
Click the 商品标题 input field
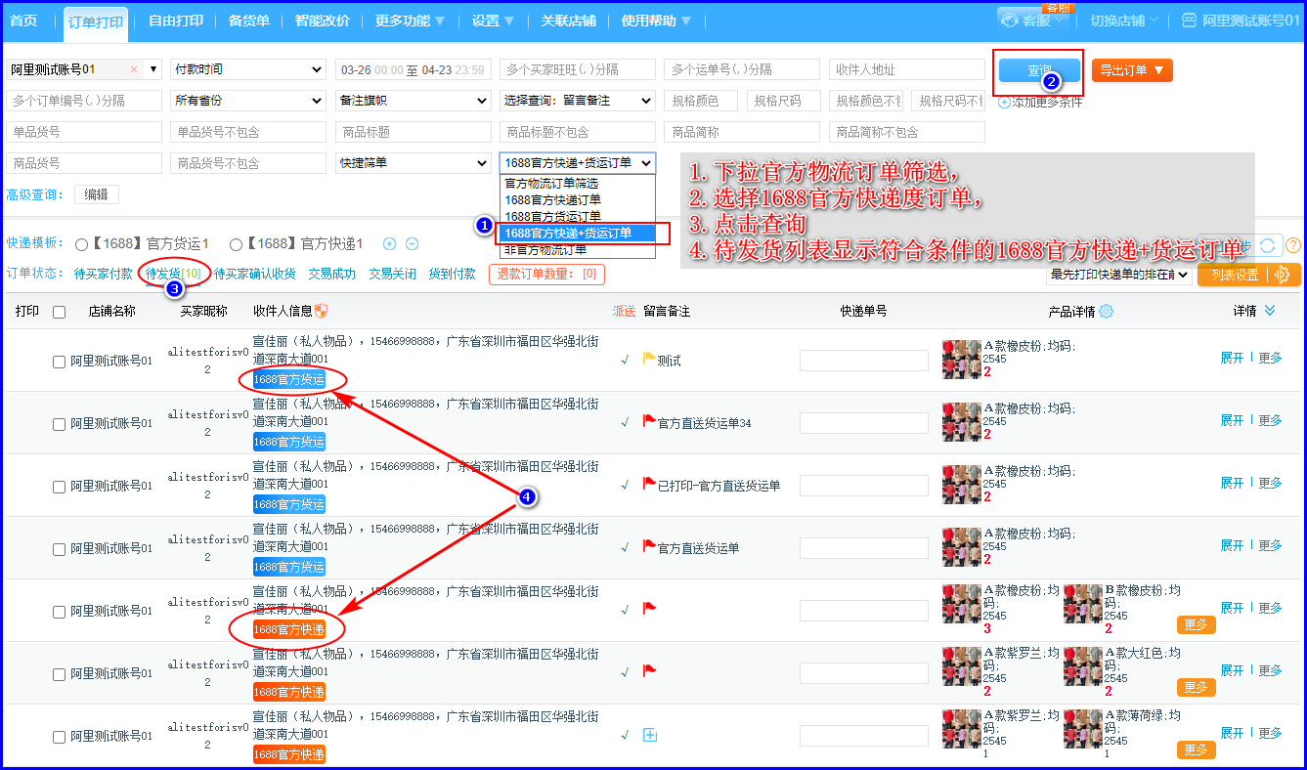click(413, 132)
